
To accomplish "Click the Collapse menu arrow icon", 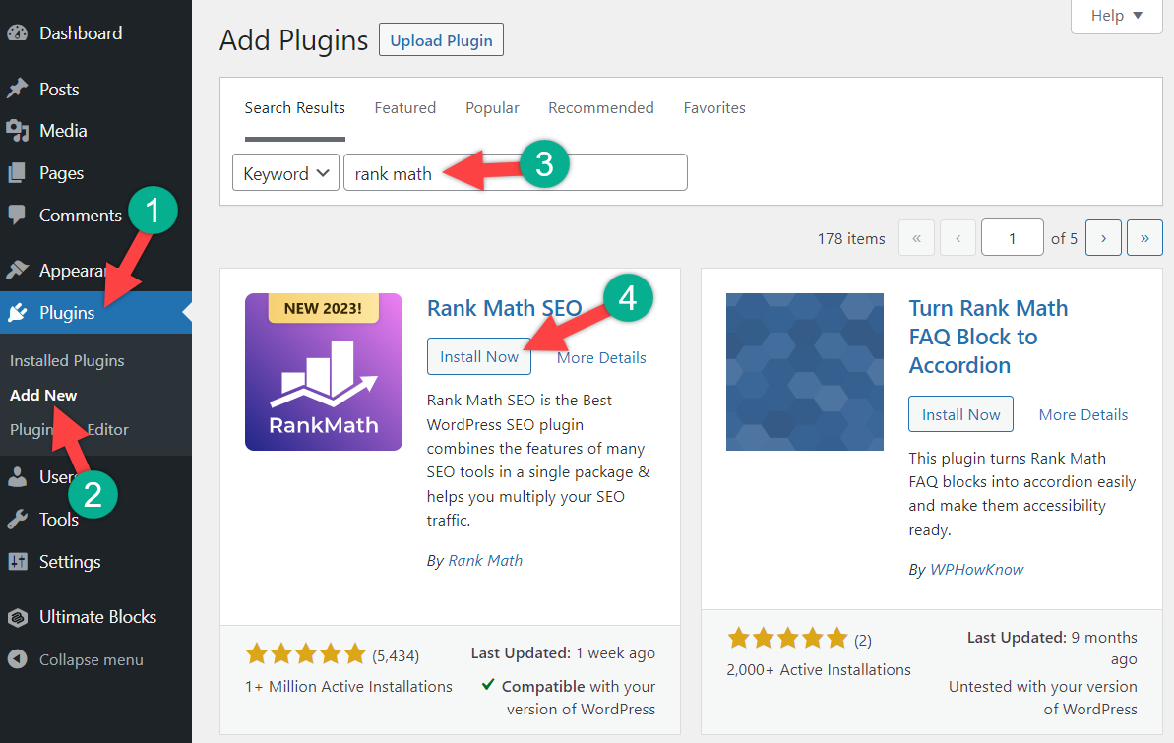I will pos(17,659).
